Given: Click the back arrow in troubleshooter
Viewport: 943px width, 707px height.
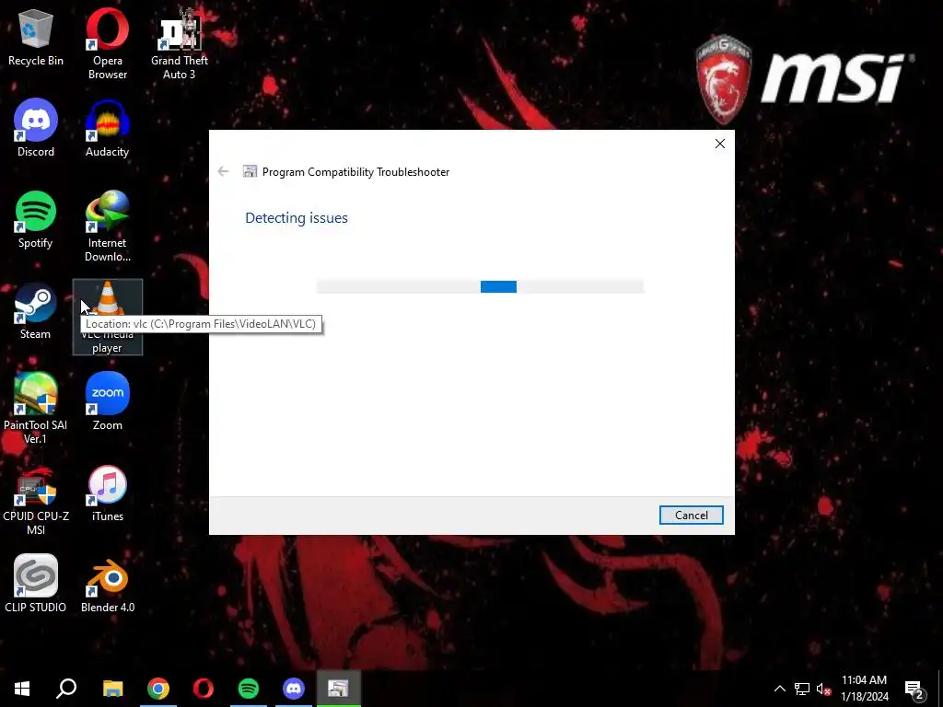Looking at the screenshot, I should coord(223,172).
